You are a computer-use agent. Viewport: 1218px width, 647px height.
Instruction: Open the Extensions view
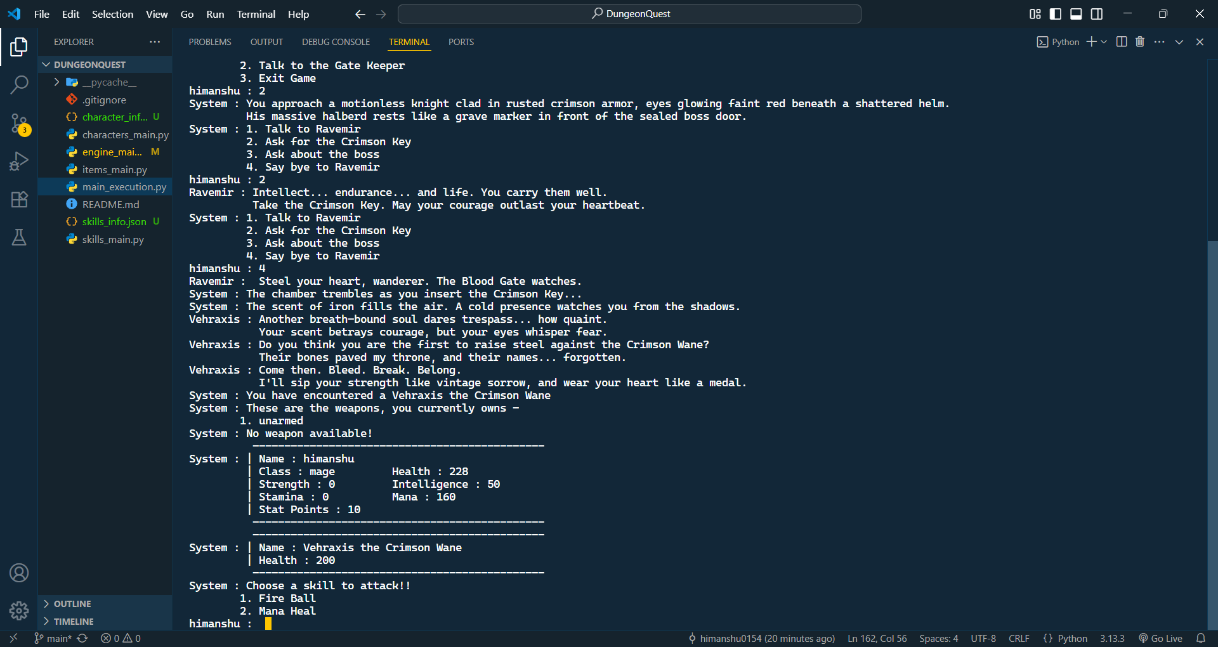point(19,199)
